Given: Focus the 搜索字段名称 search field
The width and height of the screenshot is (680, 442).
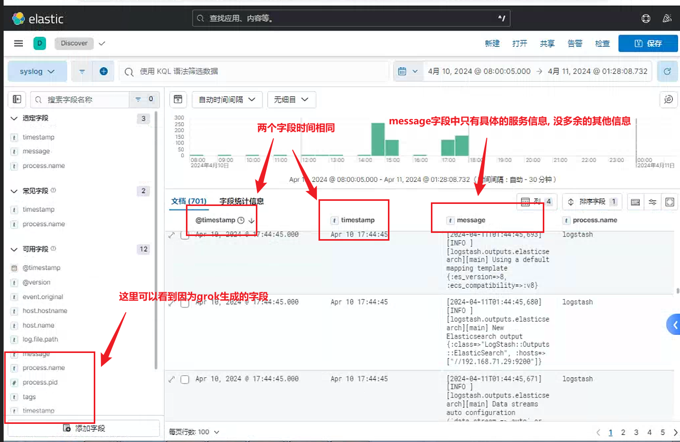Looking at the screenshot, I should pos(80,99).
